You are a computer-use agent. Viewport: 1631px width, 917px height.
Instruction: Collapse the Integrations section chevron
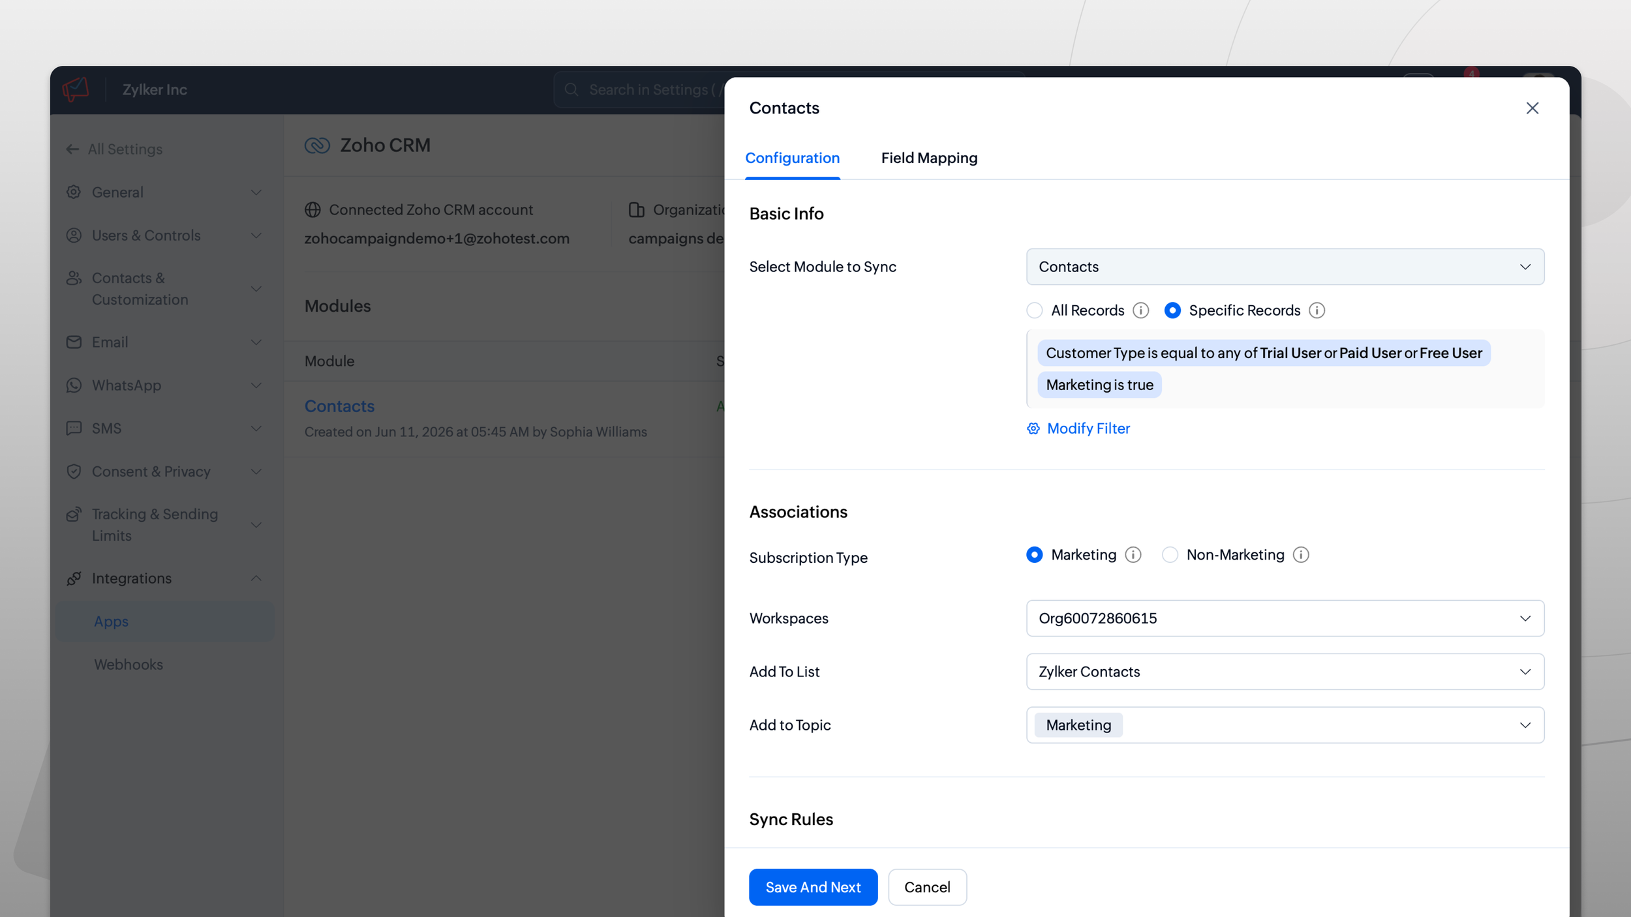point(256,579)
